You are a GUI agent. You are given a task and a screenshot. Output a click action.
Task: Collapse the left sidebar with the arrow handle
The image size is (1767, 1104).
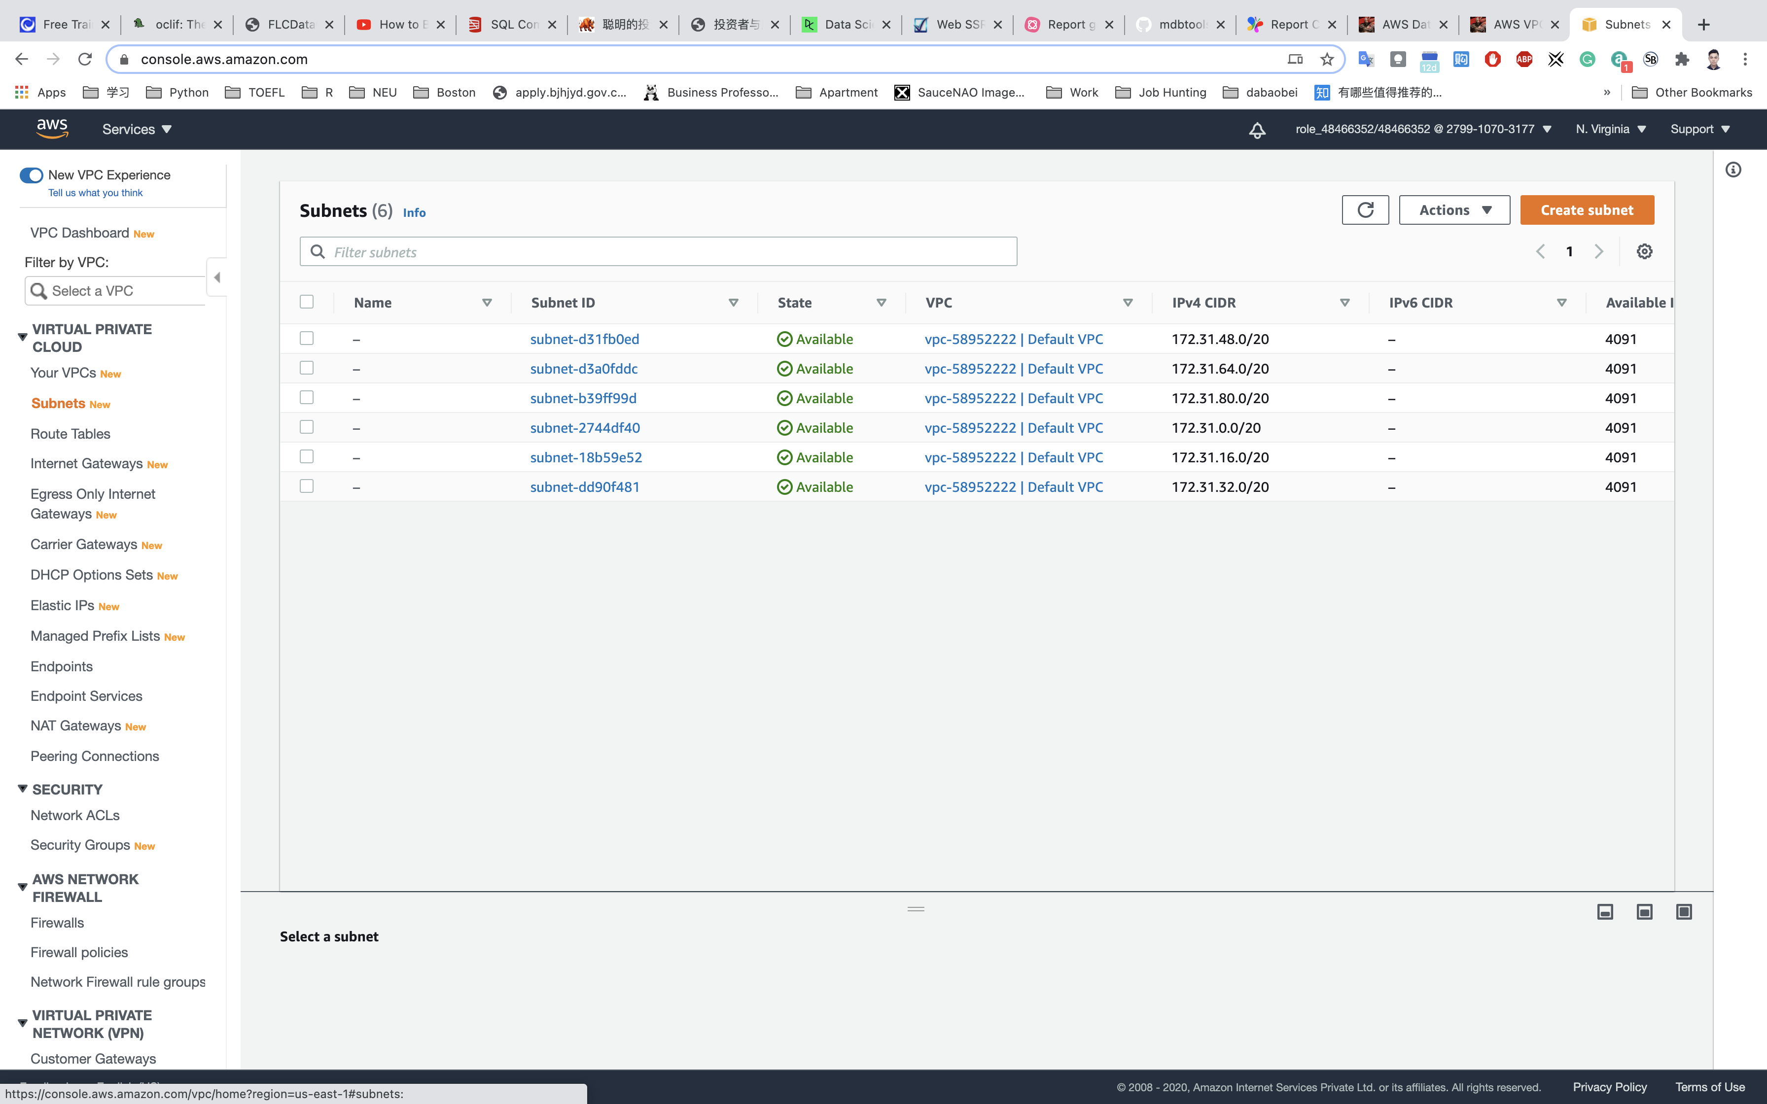pos(217,277)
